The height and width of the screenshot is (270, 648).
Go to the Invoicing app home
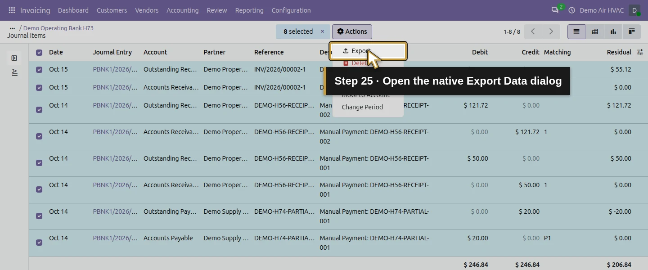pyautogui.click(x=35, y=10)
